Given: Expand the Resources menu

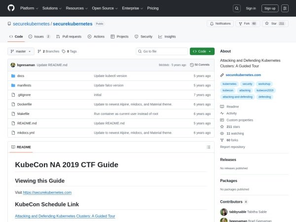Looking at the screenshot, I should pyautogui.click(x=76, y=8).
